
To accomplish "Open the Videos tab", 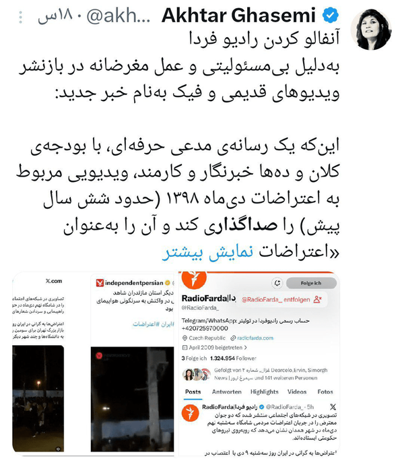I will [297, 392].
